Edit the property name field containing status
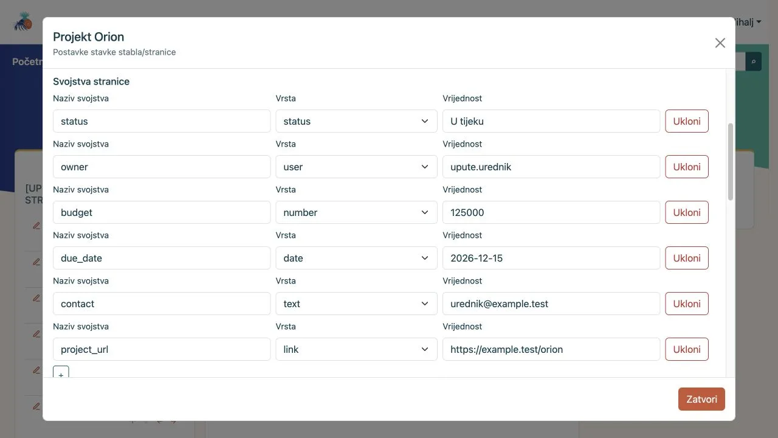 click(162, 121)
